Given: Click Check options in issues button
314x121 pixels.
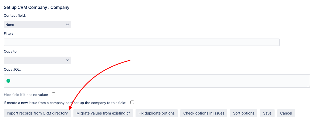Looking at the screenshot, I should pos(204,113).
